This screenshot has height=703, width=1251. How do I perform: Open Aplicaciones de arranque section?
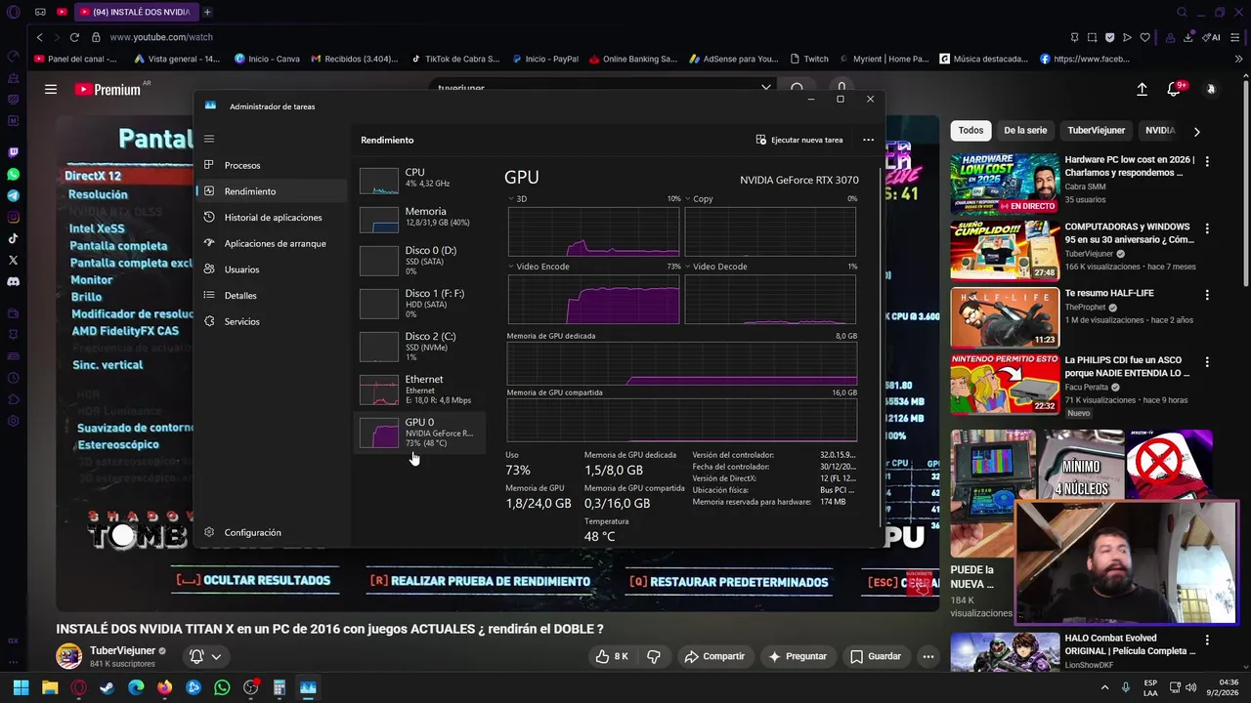[x=275, y=243]
